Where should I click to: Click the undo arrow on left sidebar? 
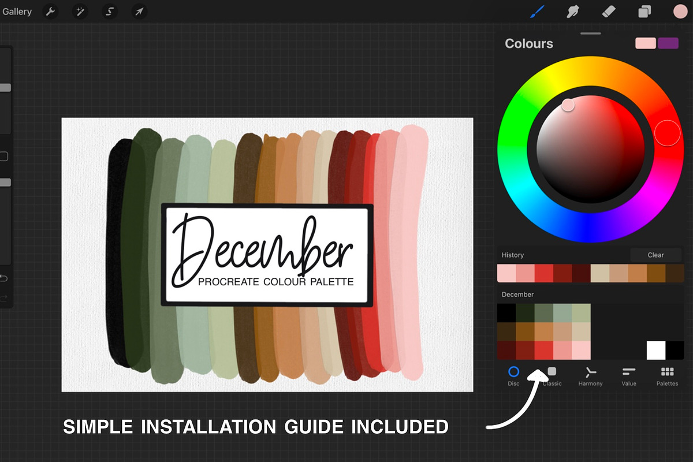(x=3, y=278)
